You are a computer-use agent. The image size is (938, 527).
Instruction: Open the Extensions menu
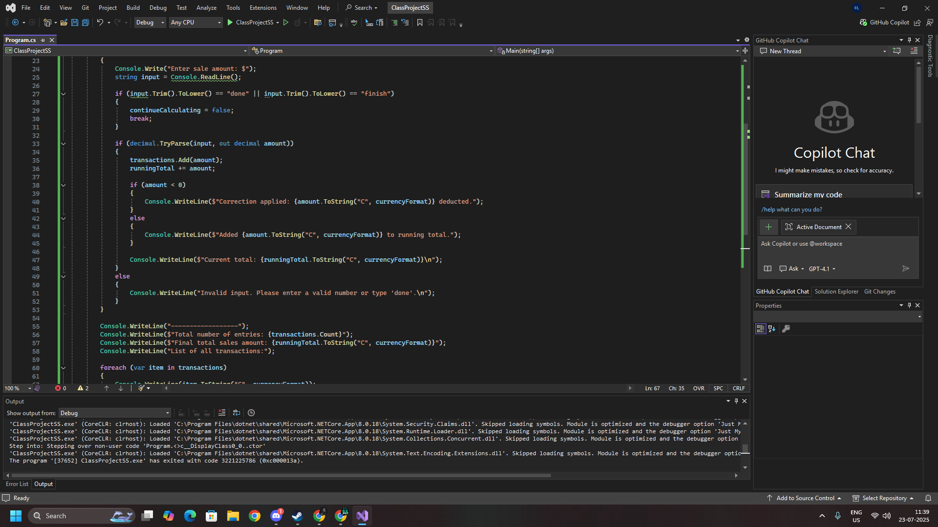[263, 8]
